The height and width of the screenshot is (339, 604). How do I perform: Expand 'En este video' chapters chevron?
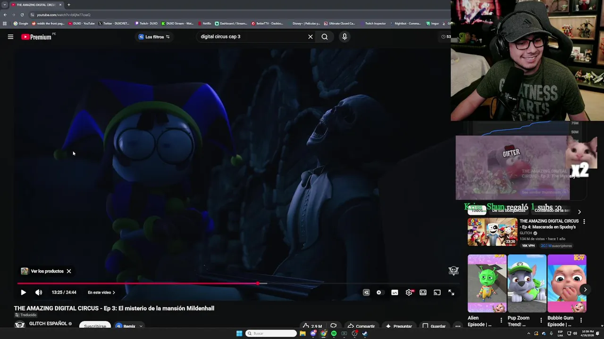pyautogui.click(x=114, y=292)
